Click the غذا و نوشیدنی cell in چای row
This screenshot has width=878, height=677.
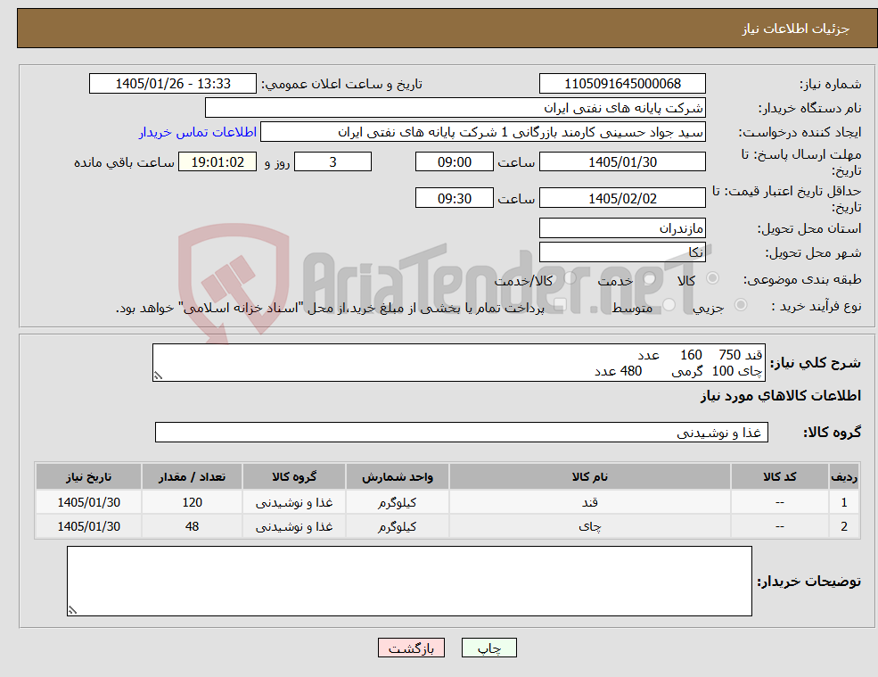tap(294, 526)
